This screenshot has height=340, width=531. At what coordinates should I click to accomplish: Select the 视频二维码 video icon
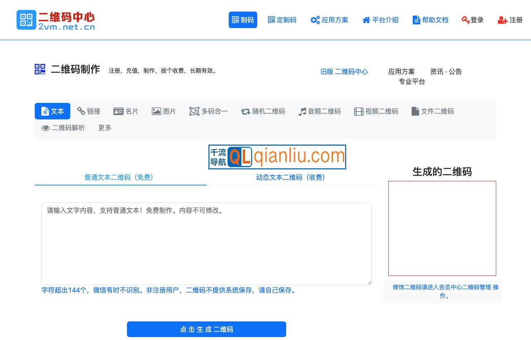(358, 111)
